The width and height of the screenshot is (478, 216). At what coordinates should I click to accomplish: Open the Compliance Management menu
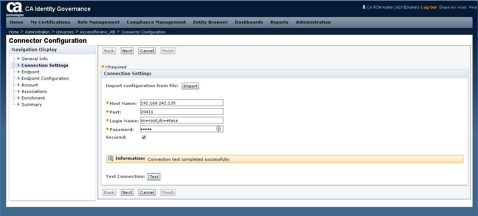click(x=156, y=22)
